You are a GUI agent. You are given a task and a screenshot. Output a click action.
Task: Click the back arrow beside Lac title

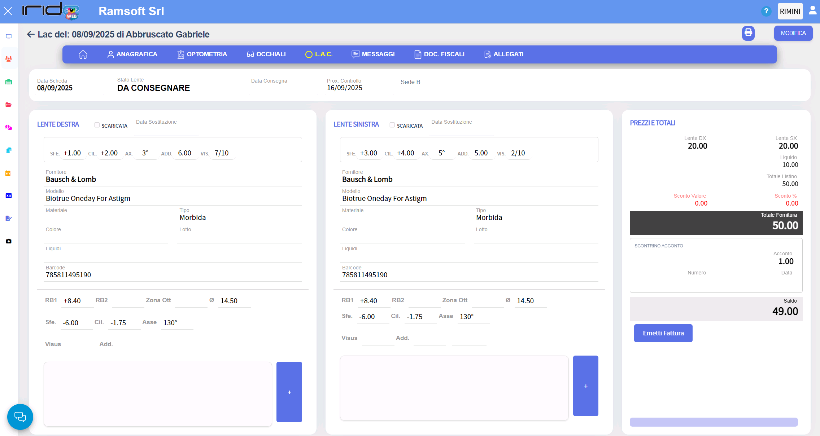[31, 34]
